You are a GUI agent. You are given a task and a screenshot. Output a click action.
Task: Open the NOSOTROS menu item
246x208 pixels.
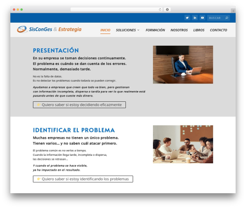[x=179, y=30]
